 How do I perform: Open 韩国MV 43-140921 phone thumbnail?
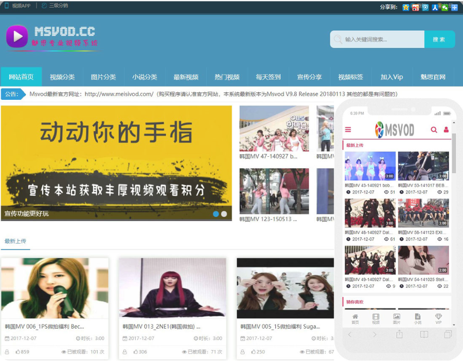click(x=370, y=166)
